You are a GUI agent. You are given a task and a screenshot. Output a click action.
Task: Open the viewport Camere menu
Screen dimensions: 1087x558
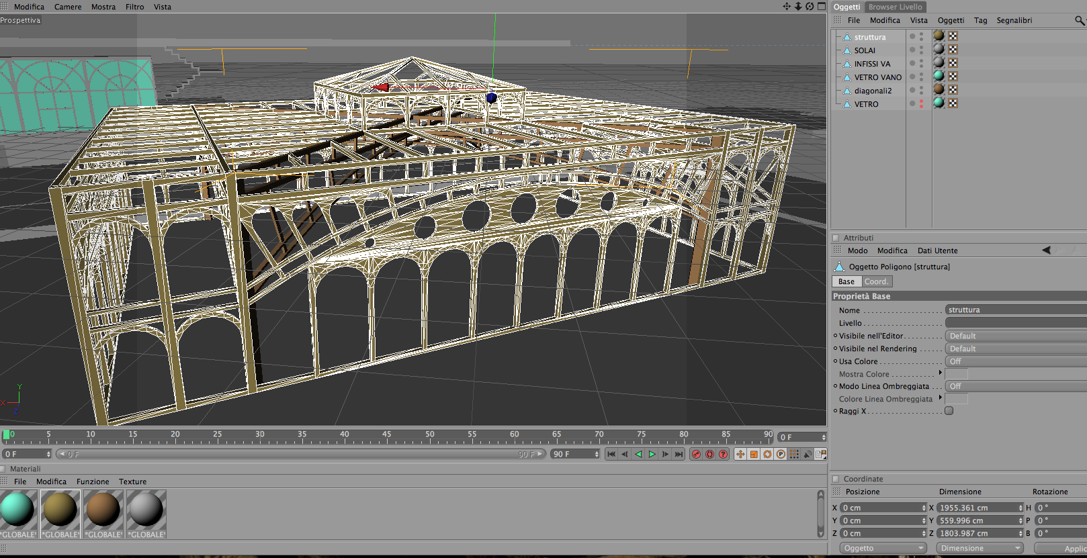(68, 7)
